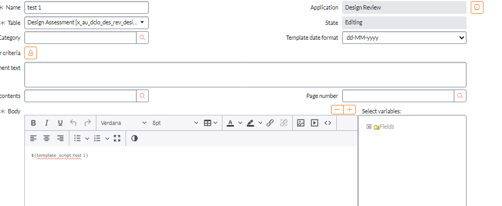This screenshot has width=502, height=206.
Task: Open Verdana font family dropdown
Action: pyautogui.click(x=123, y=123)
